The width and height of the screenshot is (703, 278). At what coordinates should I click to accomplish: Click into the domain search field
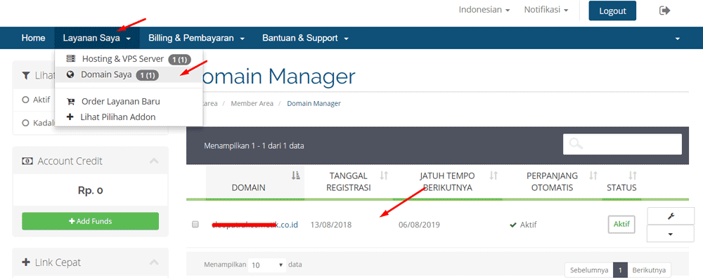click(622, 144)
